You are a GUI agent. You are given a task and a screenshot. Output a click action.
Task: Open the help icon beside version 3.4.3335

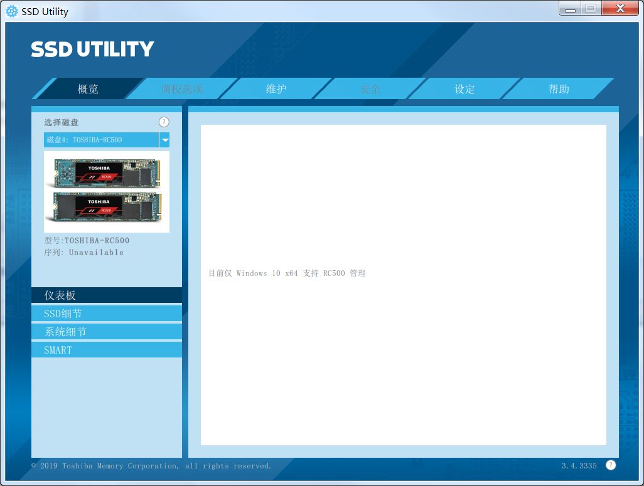tap(611, 465)
